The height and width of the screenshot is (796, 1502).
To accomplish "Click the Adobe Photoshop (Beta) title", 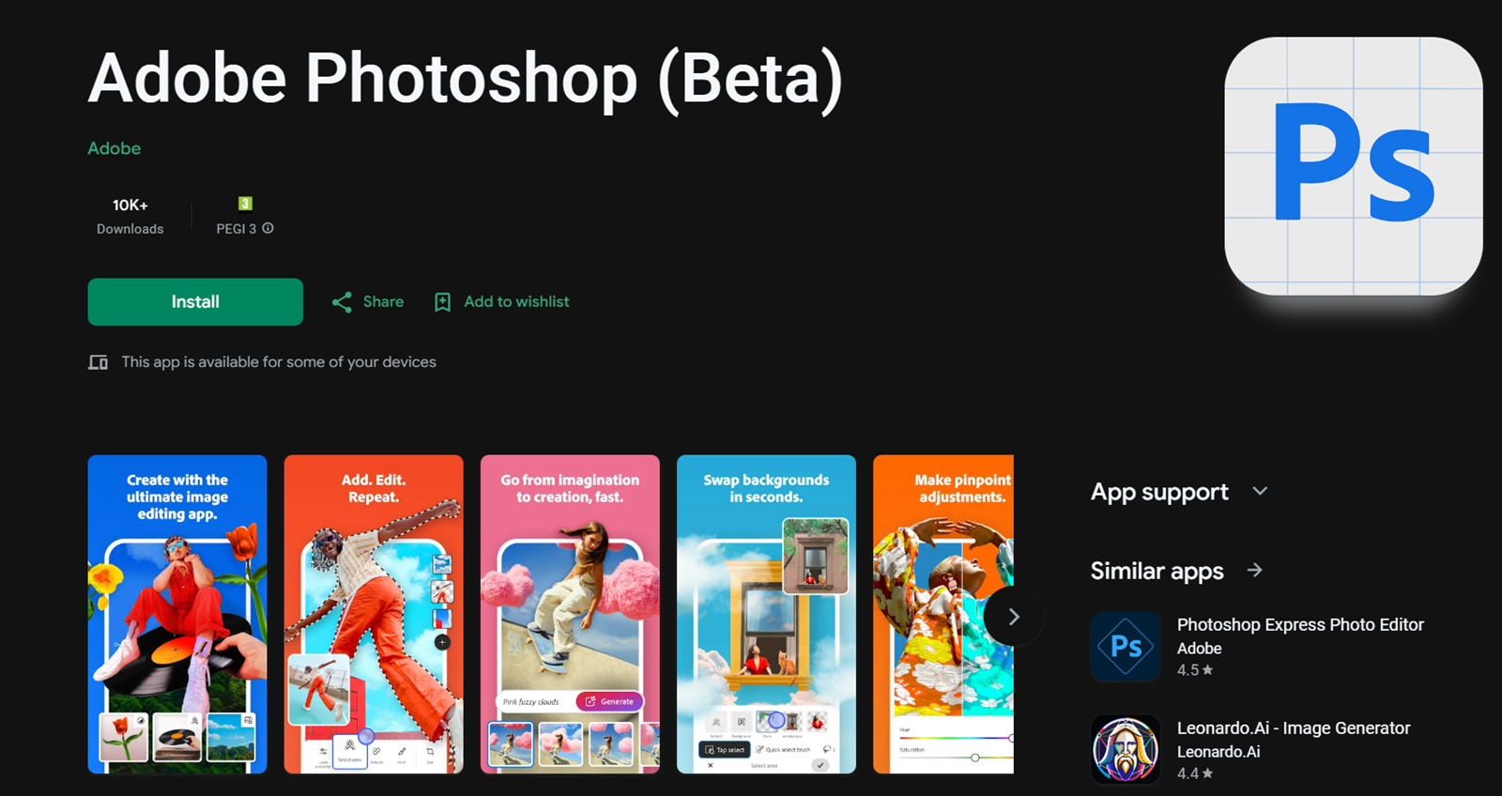I will 466,79.
